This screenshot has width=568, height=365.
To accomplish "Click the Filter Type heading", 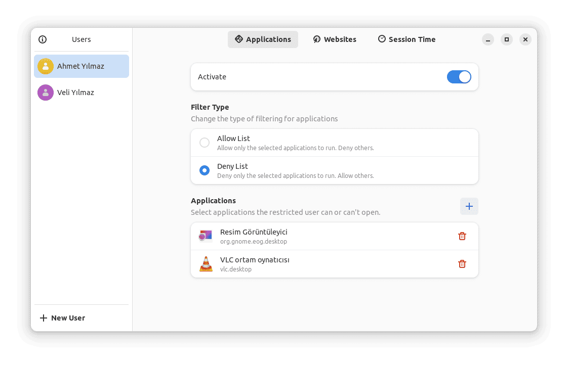I will [210, 108].
